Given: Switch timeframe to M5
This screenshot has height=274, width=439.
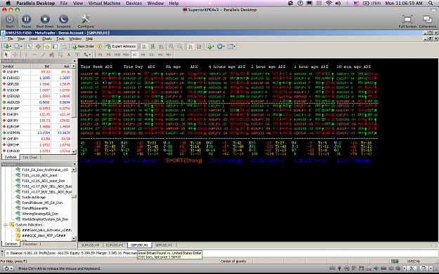Looking at the screenshot, I should (109, 55).
